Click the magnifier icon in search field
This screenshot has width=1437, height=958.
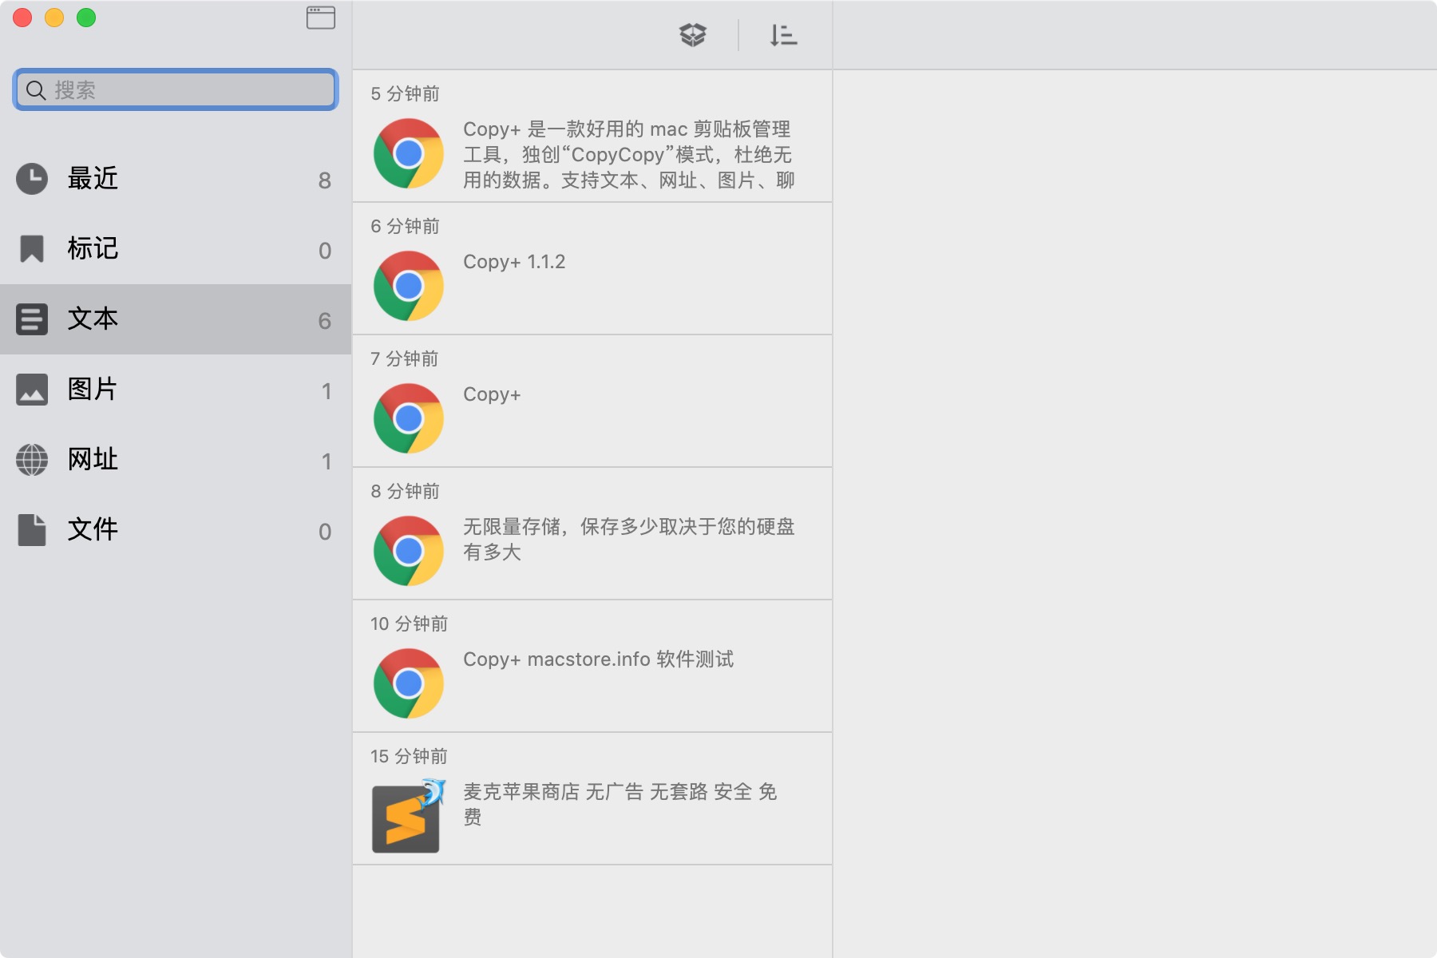tap(36, 90)
